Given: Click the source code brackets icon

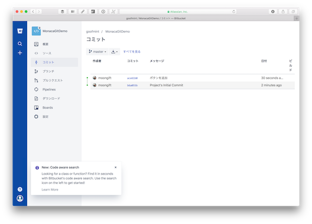Looking at the screenshot, I should click(x=36, y=53).
